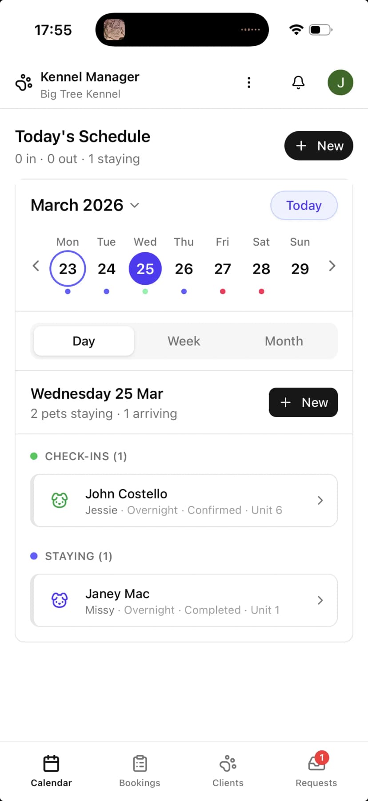Click the red dot under Saturday 28

[x=261, y=291]
